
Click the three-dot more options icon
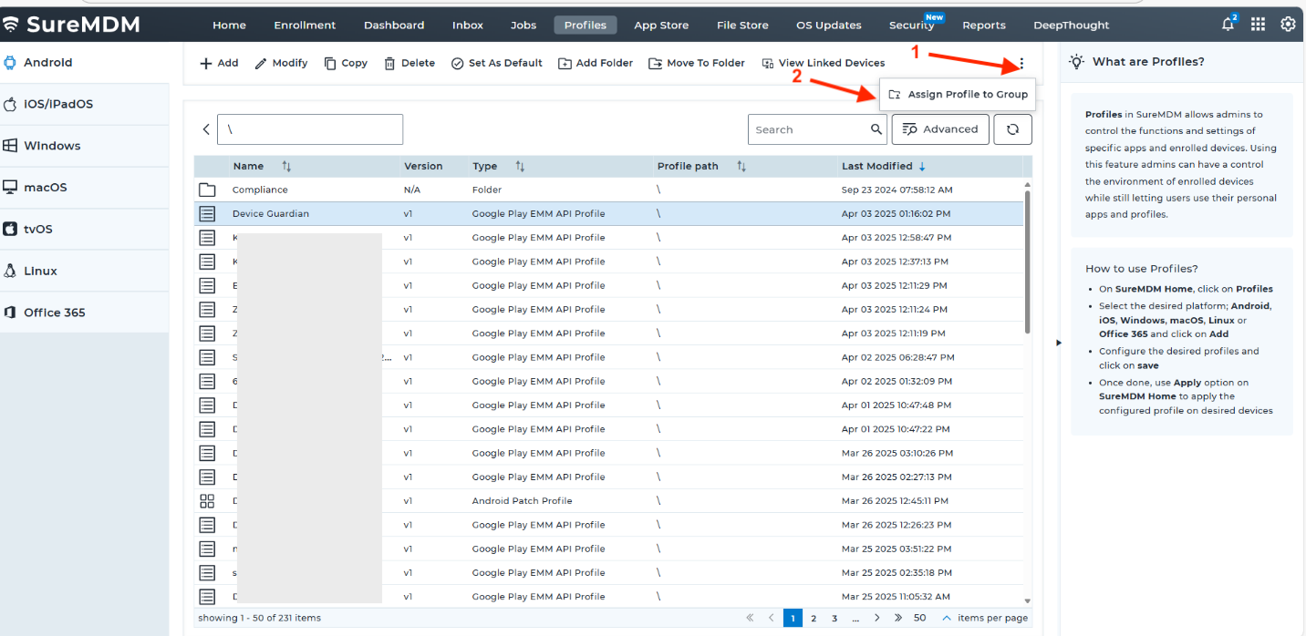[1021, 64]
